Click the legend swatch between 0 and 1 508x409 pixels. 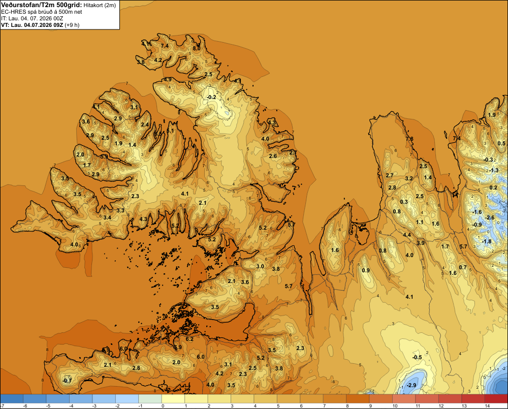[x=173, y=399]
